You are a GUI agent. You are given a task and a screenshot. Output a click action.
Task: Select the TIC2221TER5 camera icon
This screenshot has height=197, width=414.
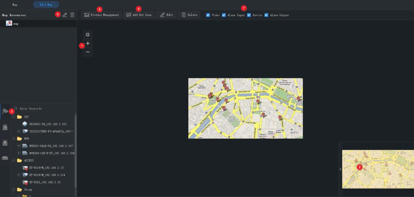25,131
